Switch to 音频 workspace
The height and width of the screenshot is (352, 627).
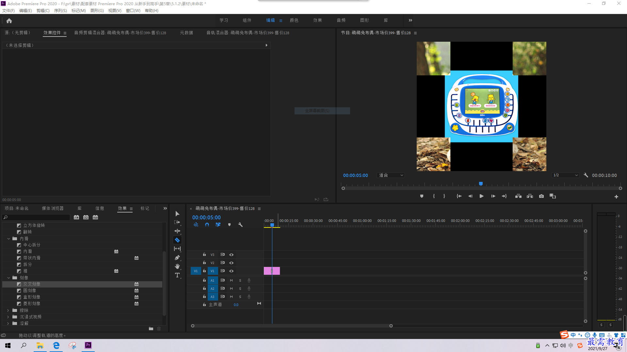(x=341, y=20)
